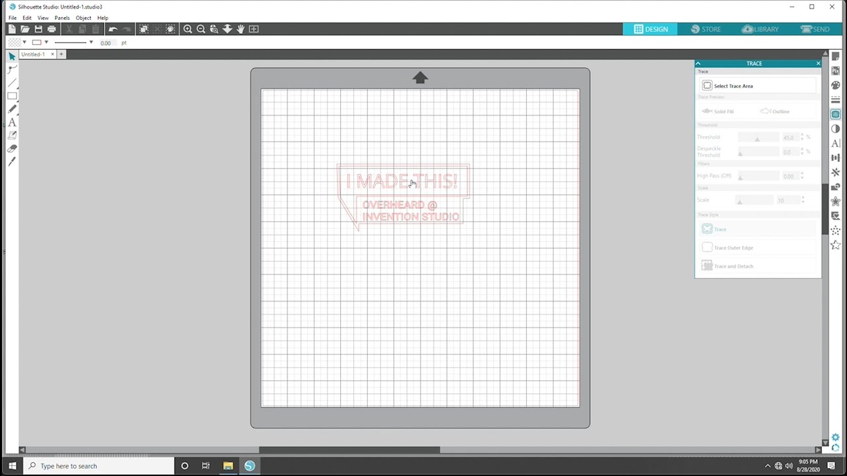Open the Replicate panel icon
Screen dimensions: 847x476
coord(836,173)
